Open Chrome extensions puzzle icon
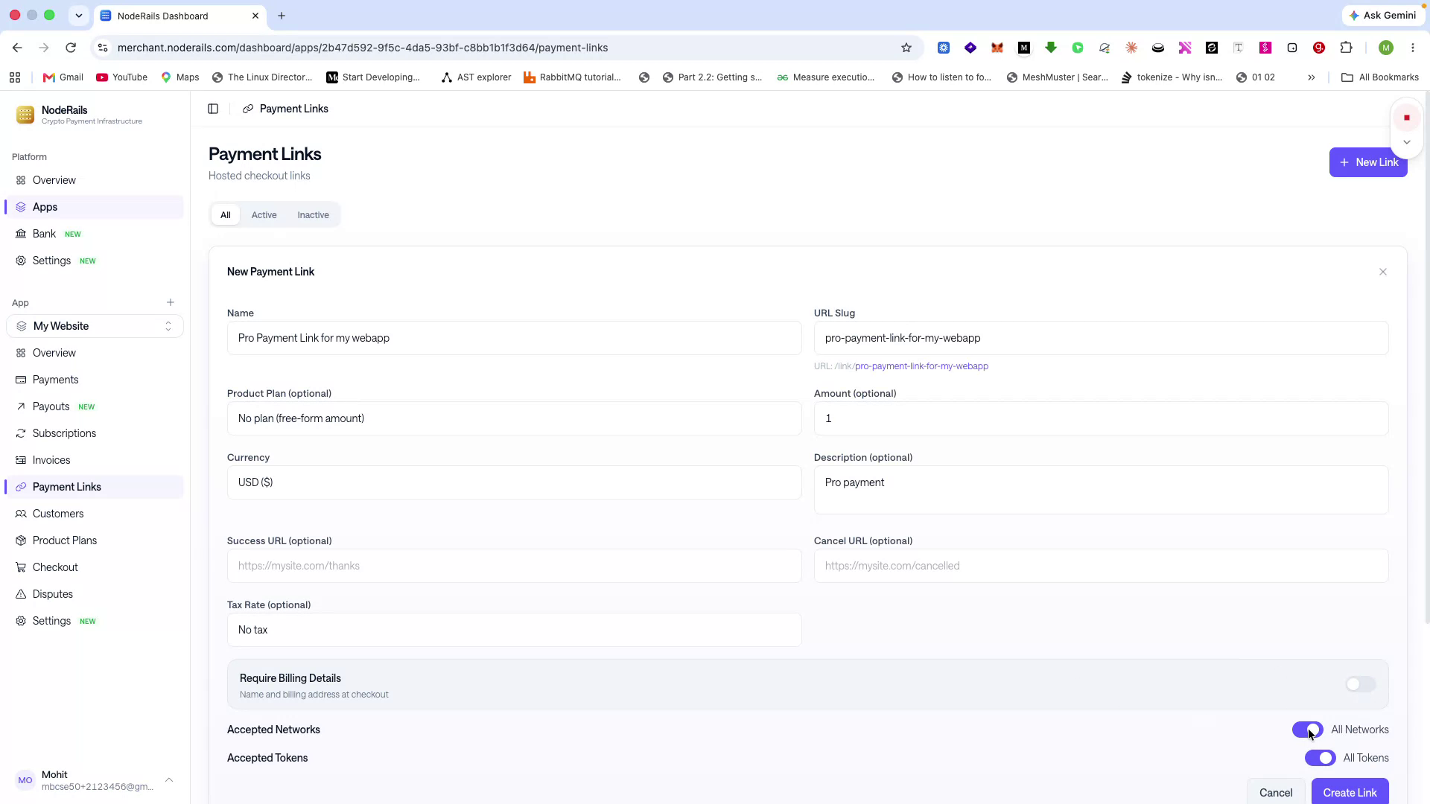 [x=1346, y=48]
